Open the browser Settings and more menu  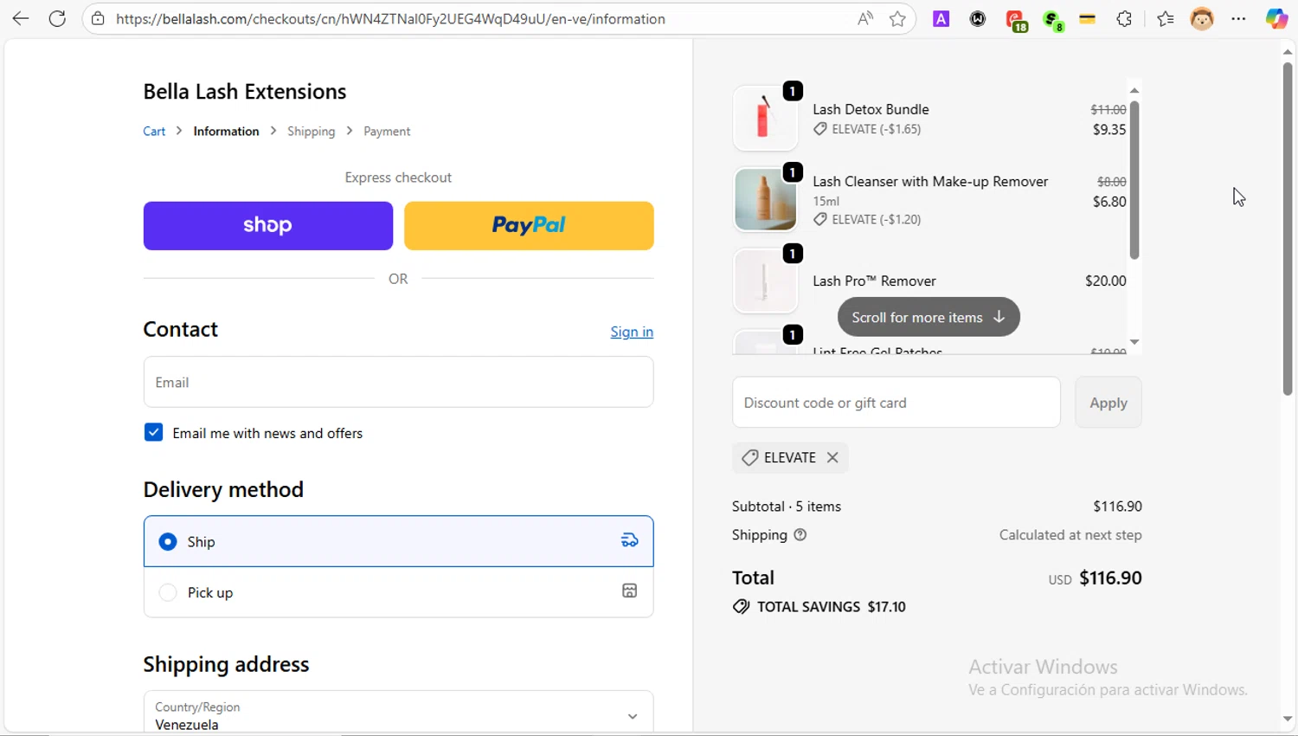(1238, 18)
